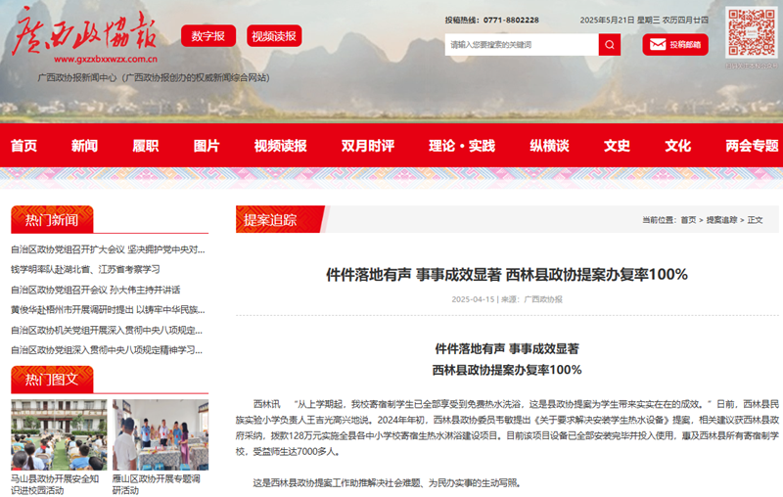Open caption link 马山县政协开展安全知识进校园活动
This screenshot has height=497, width=783.
coord(55,484)
